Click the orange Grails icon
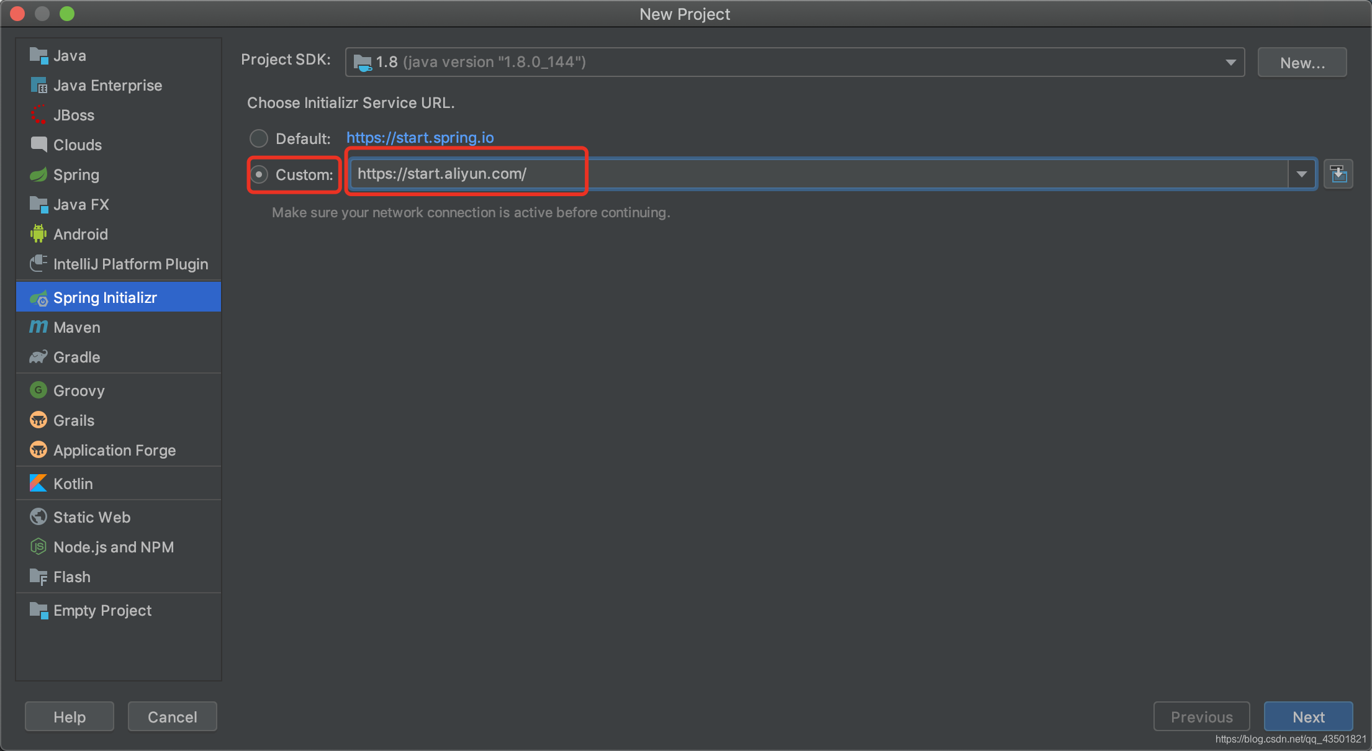 pyautogui.click(x=38, y=420)
